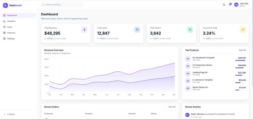Click the $28,680 product amount
The width and height of the screenshot is (253, 119).
click(x=242, y=65)
